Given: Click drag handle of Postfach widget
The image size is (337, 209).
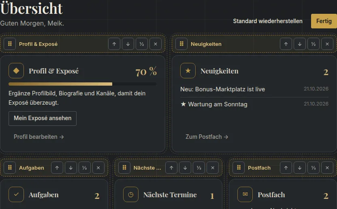Looking at the screenshot, I should pyautogui.click(x=239, y=168).
